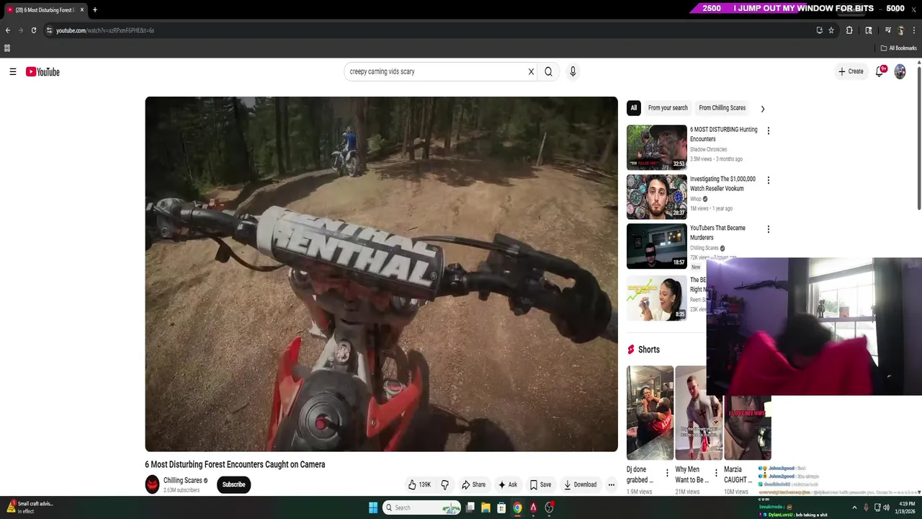This screenshot has width=922, height=519.
Task: Open the Dj done grabbed short thumbnail
Action: tap(650, 413)
